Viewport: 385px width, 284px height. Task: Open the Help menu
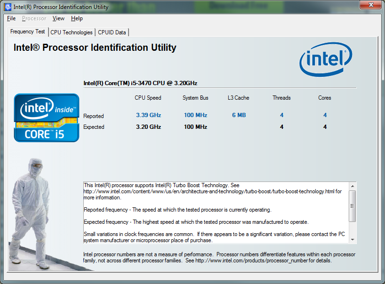[x=77, y=18]
